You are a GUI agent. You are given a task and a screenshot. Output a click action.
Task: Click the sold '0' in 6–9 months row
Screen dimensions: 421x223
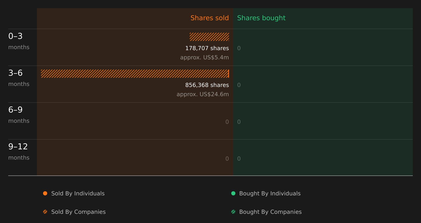click(227, 122)
